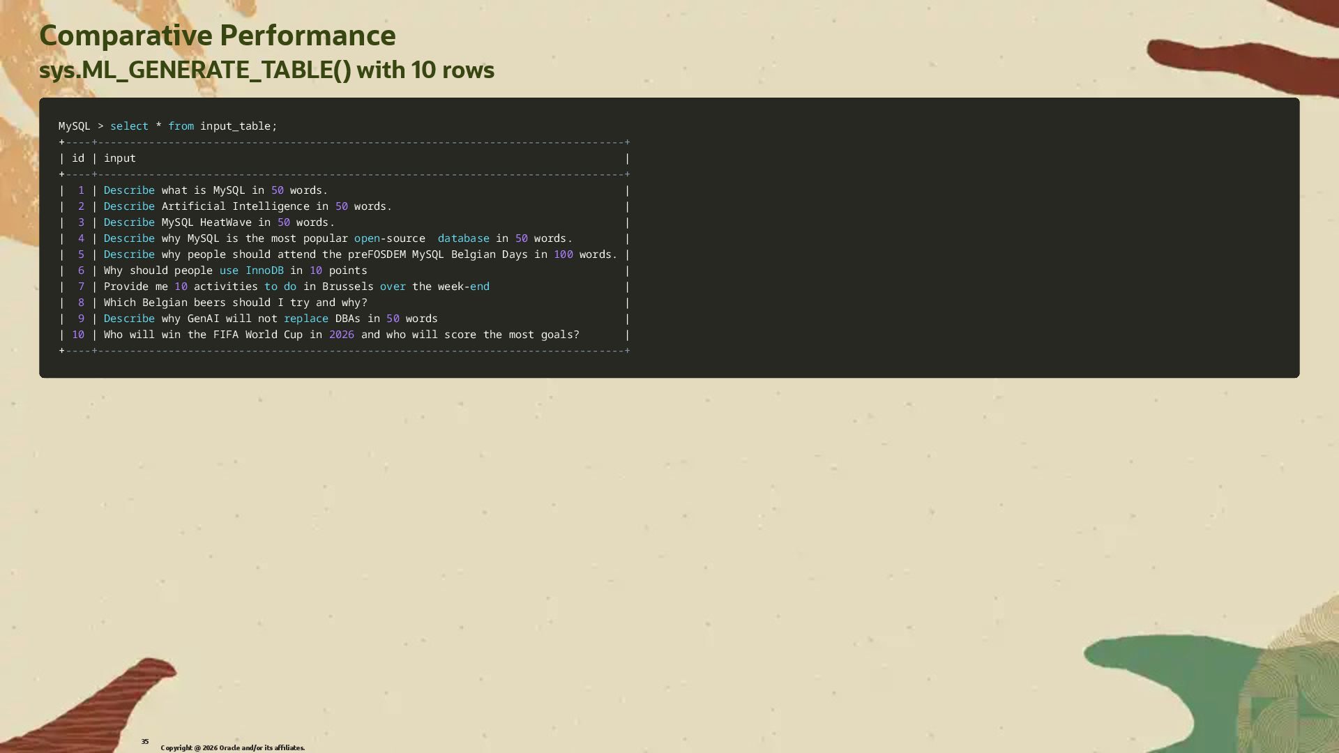Click the 'input' column header
Image resolution: width=1339 pixels, height=753 pixels.
120,158
